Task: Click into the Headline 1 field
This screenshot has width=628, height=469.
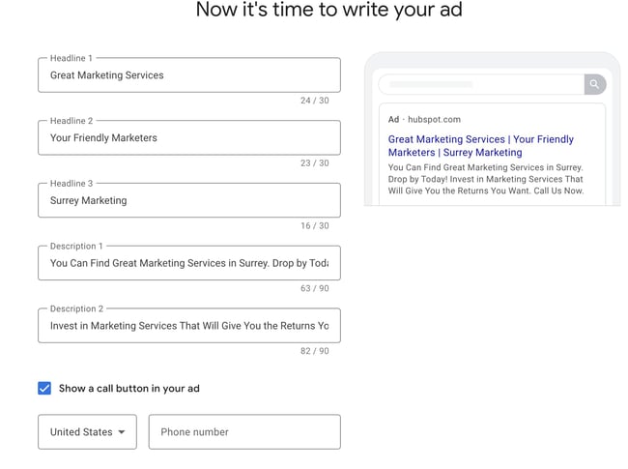Action: [x=188, y=75]
